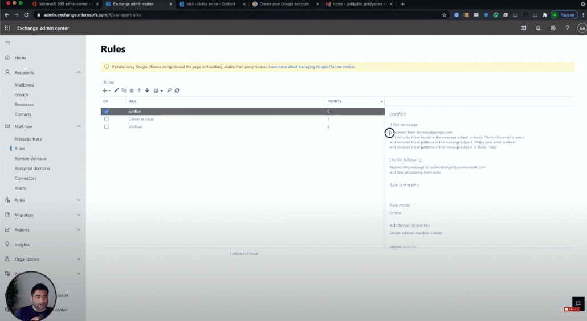The width and height of the screenshot is (587, 321).
Task: Collapse the Mail flow section chevron
Action: 79,126
